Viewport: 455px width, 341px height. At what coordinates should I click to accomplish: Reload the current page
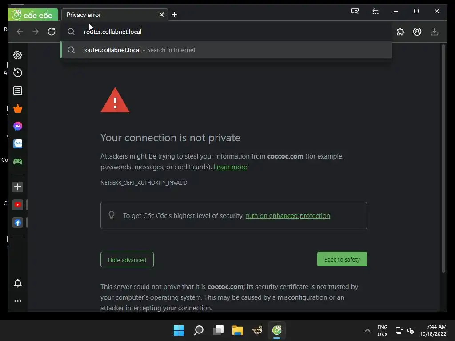pos(52,32)
